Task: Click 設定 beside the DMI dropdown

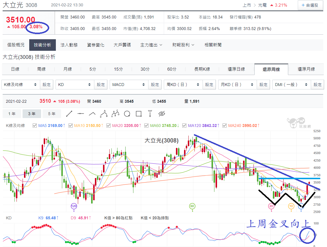Action: [317, 85]
